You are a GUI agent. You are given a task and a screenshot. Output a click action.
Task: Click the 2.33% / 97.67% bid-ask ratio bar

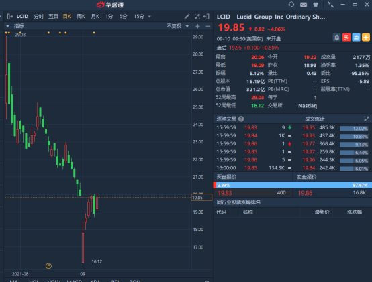click(x=293, y=185)
